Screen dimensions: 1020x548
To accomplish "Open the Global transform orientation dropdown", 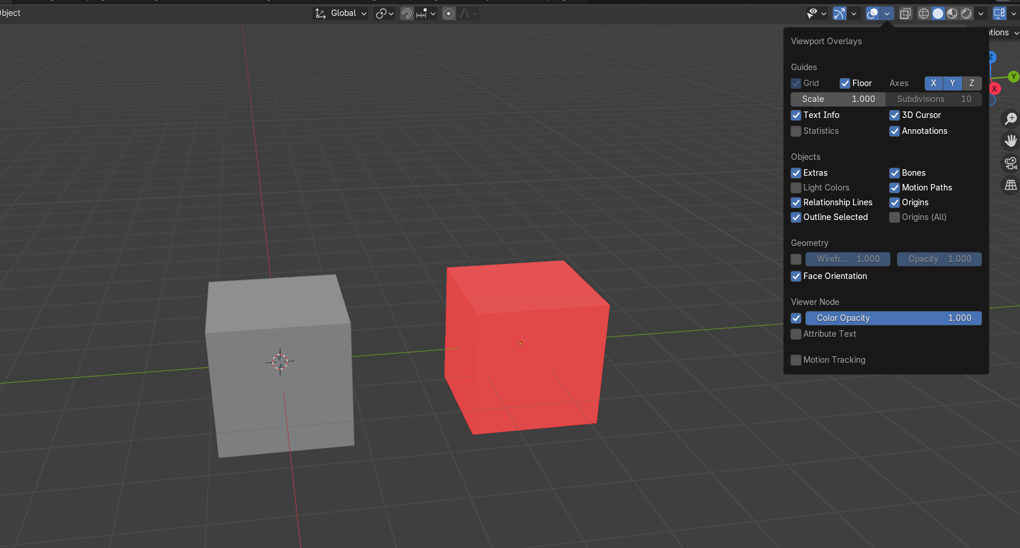I will point(341,14).
